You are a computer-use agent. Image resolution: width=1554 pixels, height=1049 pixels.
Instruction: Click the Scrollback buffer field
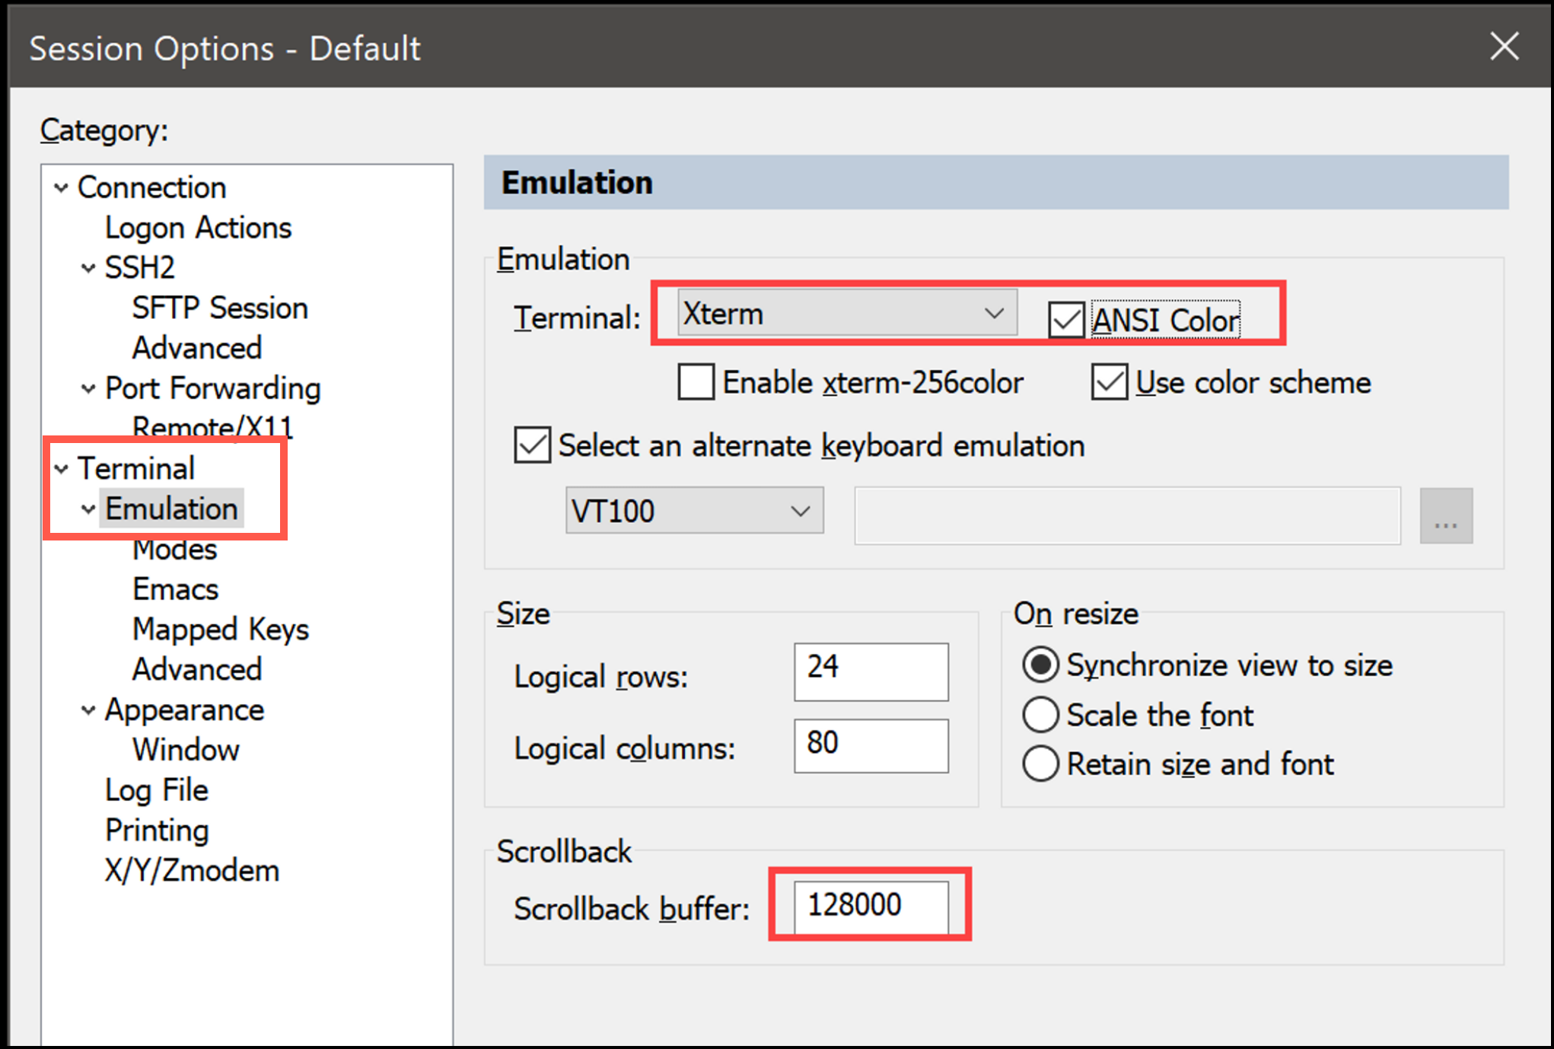[x=871, y=906]
